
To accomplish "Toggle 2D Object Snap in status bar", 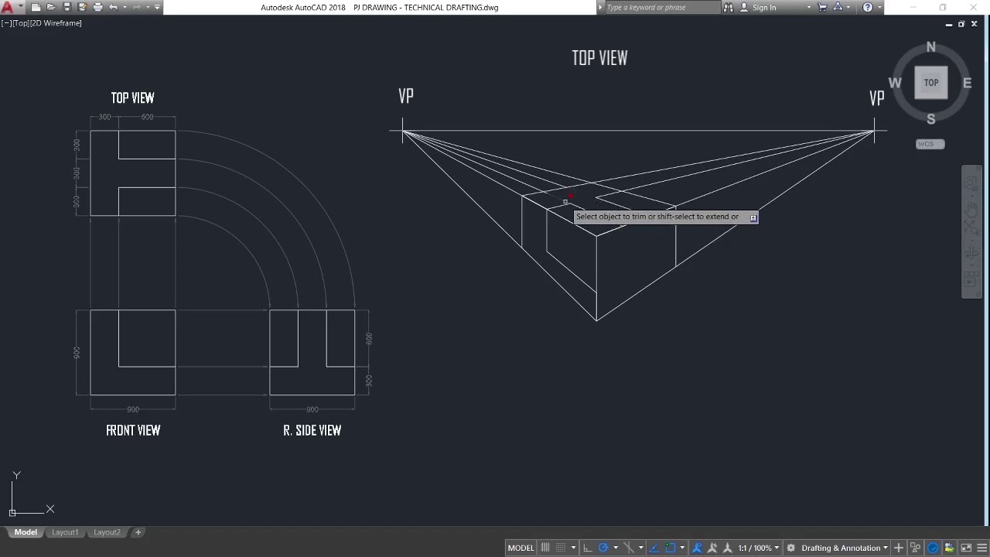I will tap(671, 548).
